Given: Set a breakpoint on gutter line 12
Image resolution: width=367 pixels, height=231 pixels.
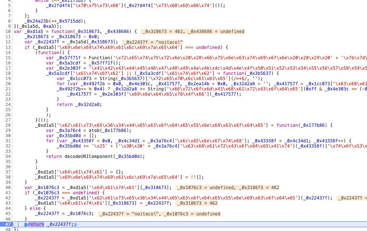Looking at the screenshot, I should point(8,42).
